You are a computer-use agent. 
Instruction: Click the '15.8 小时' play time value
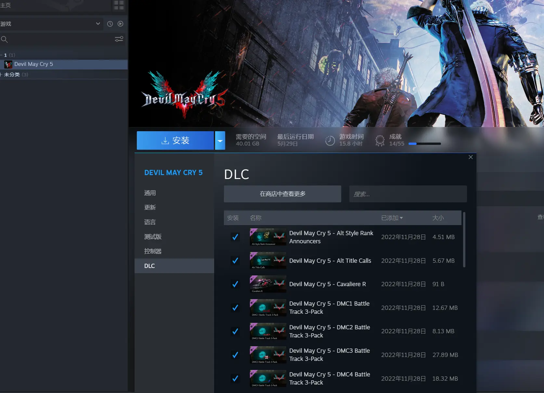351,144
